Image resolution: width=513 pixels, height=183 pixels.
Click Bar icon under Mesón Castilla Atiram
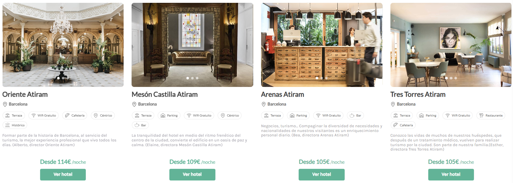[137, 125]
